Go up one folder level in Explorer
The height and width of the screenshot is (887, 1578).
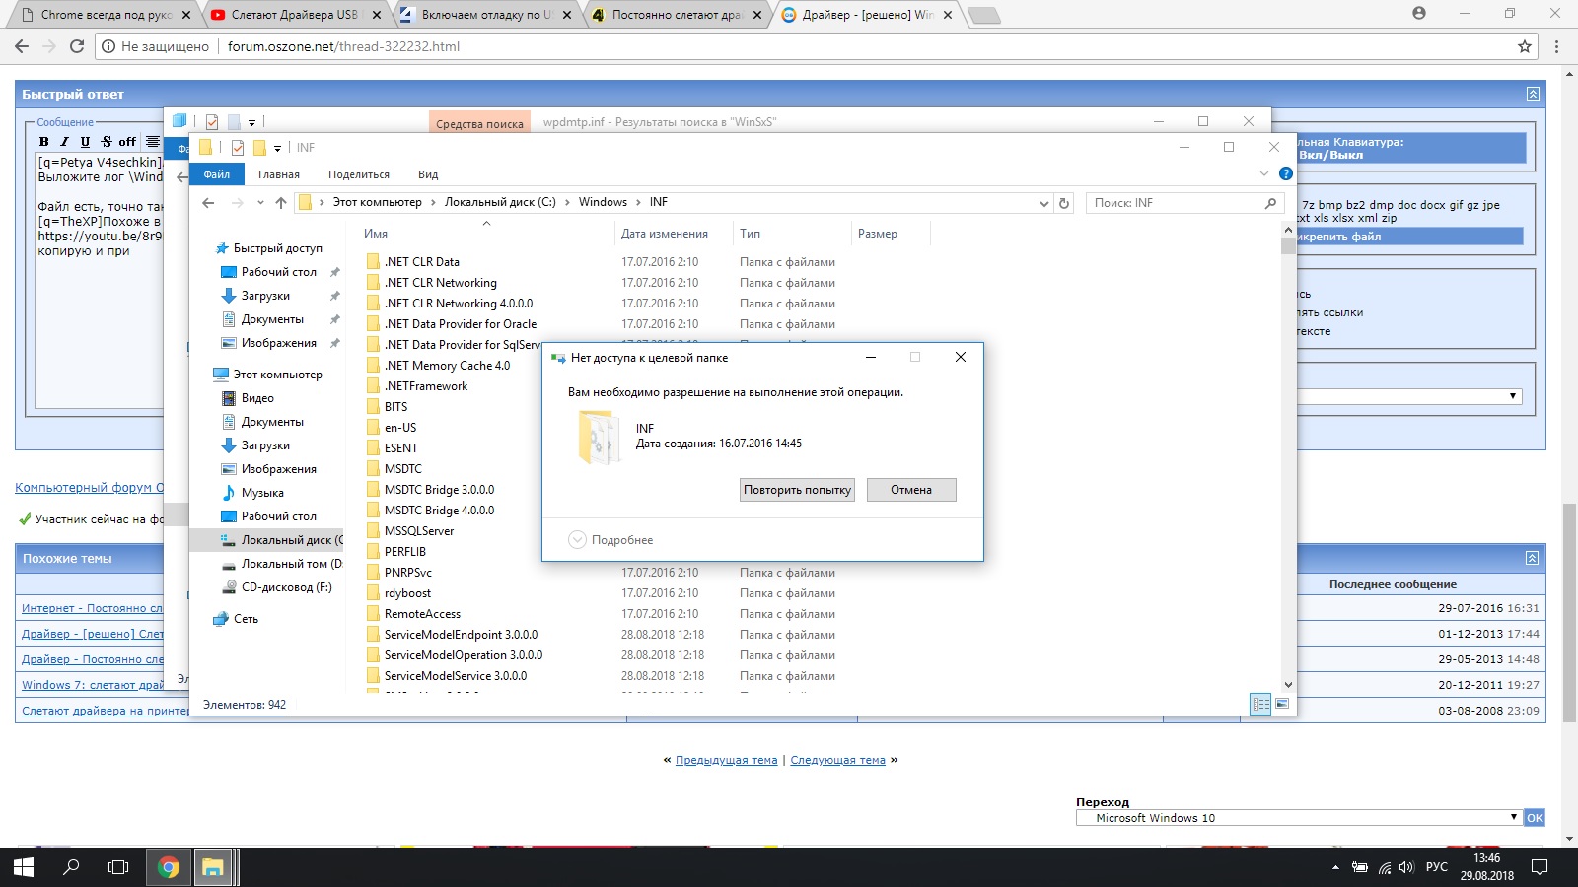(281, 203)
